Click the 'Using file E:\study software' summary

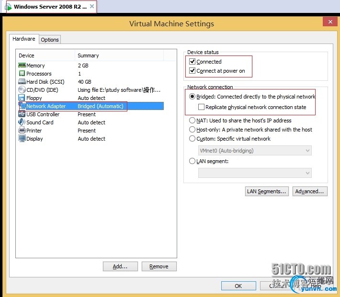coord(119,90)
